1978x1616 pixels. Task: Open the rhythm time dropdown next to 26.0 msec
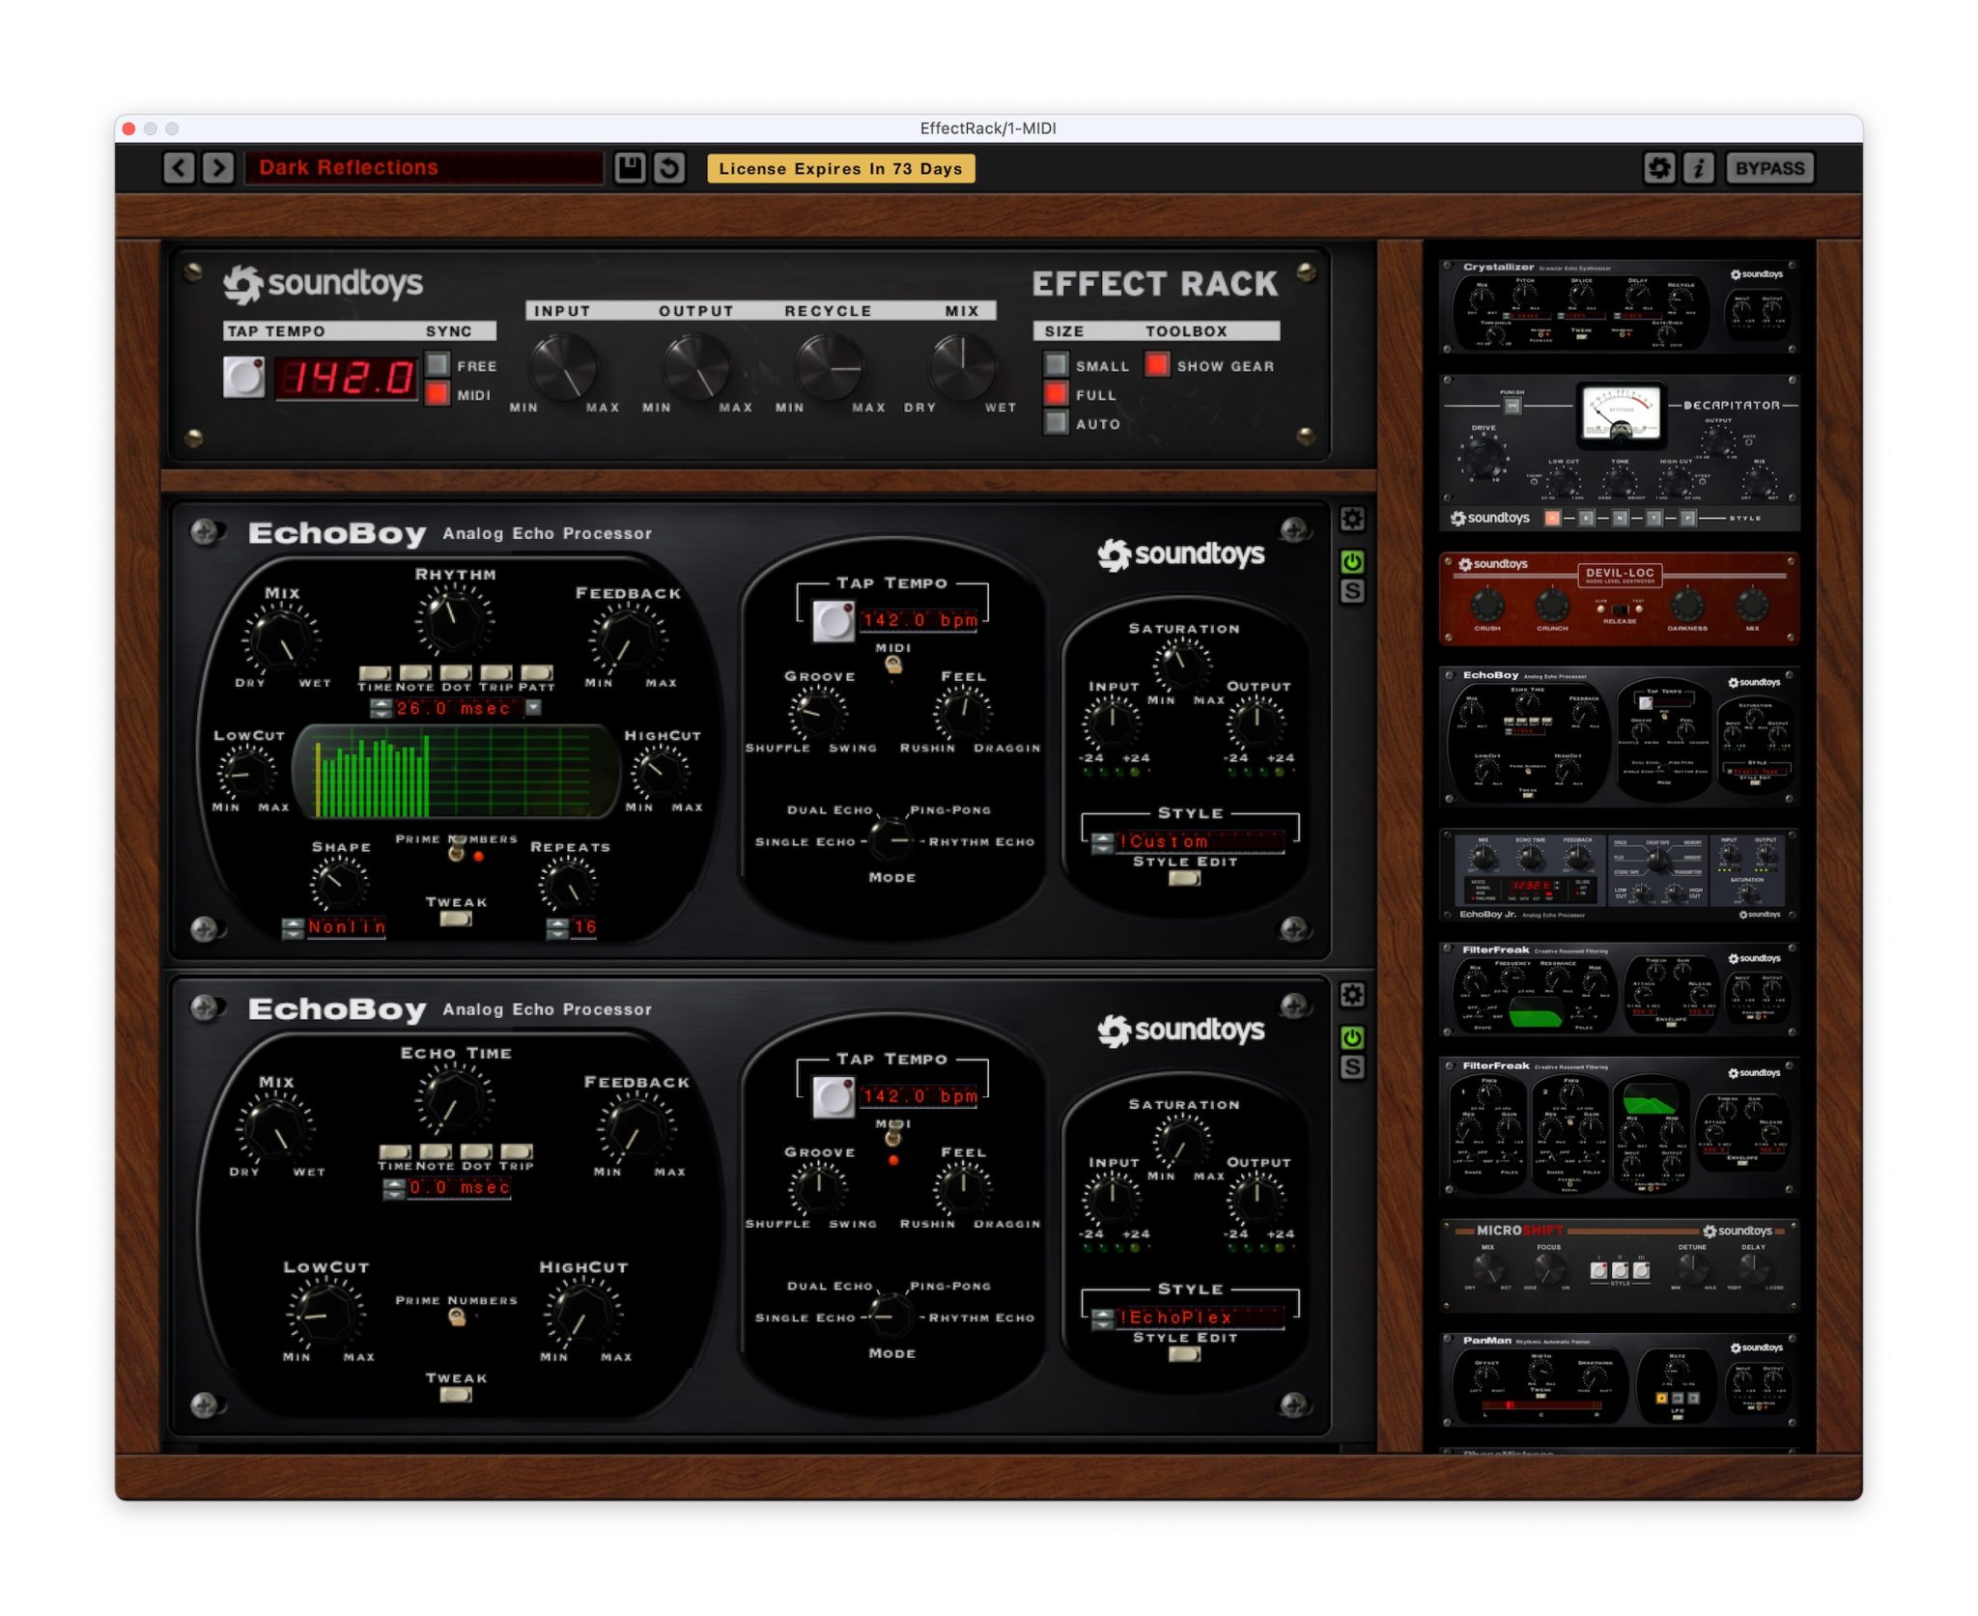pos(533,708)
